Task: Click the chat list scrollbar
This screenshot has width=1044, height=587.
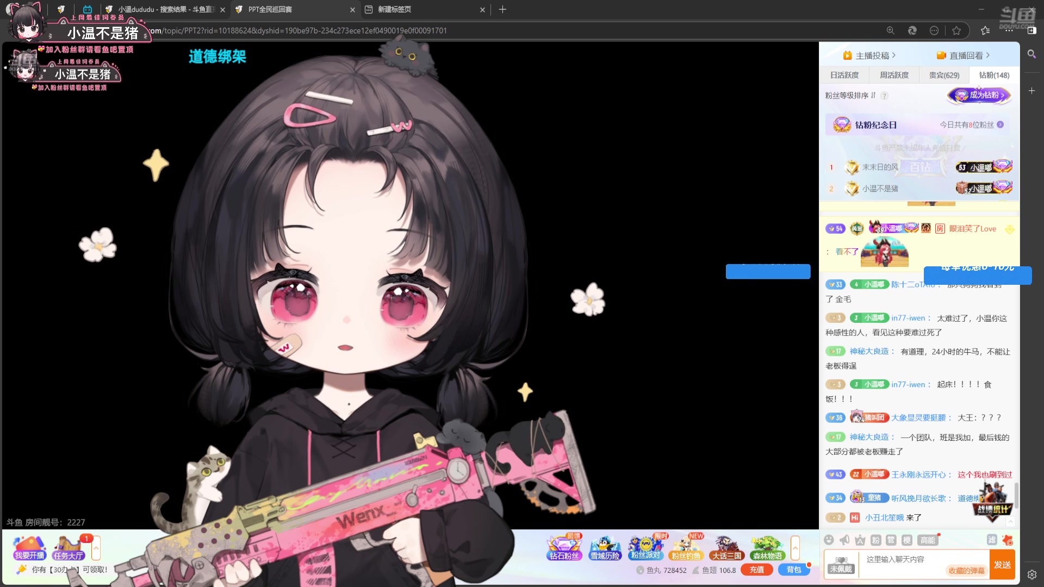Action: pyautogui.click(x=1016, y=495)
